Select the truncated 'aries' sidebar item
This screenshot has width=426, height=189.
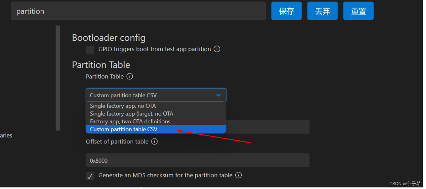6,135
